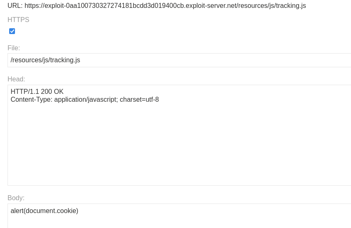351x228 pixels.
Task: Click the Body: label
Action: tap(16, 198)
